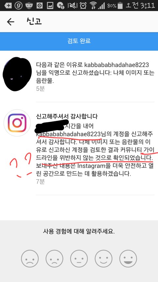
Task: Select the very unhappy frowning face
Action: click(30, 259)
